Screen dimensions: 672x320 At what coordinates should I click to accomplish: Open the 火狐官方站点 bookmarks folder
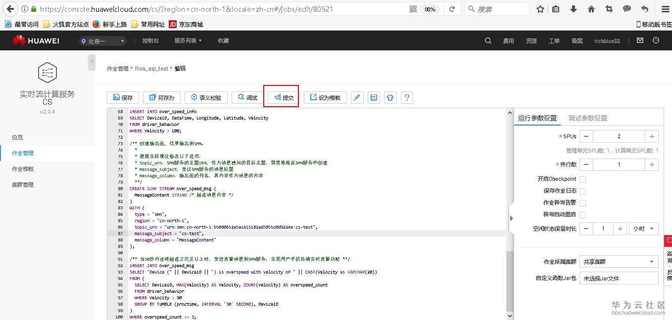(66, 24)
